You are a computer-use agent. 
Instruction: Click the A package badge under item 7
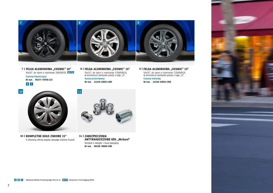tap(28, 84)
